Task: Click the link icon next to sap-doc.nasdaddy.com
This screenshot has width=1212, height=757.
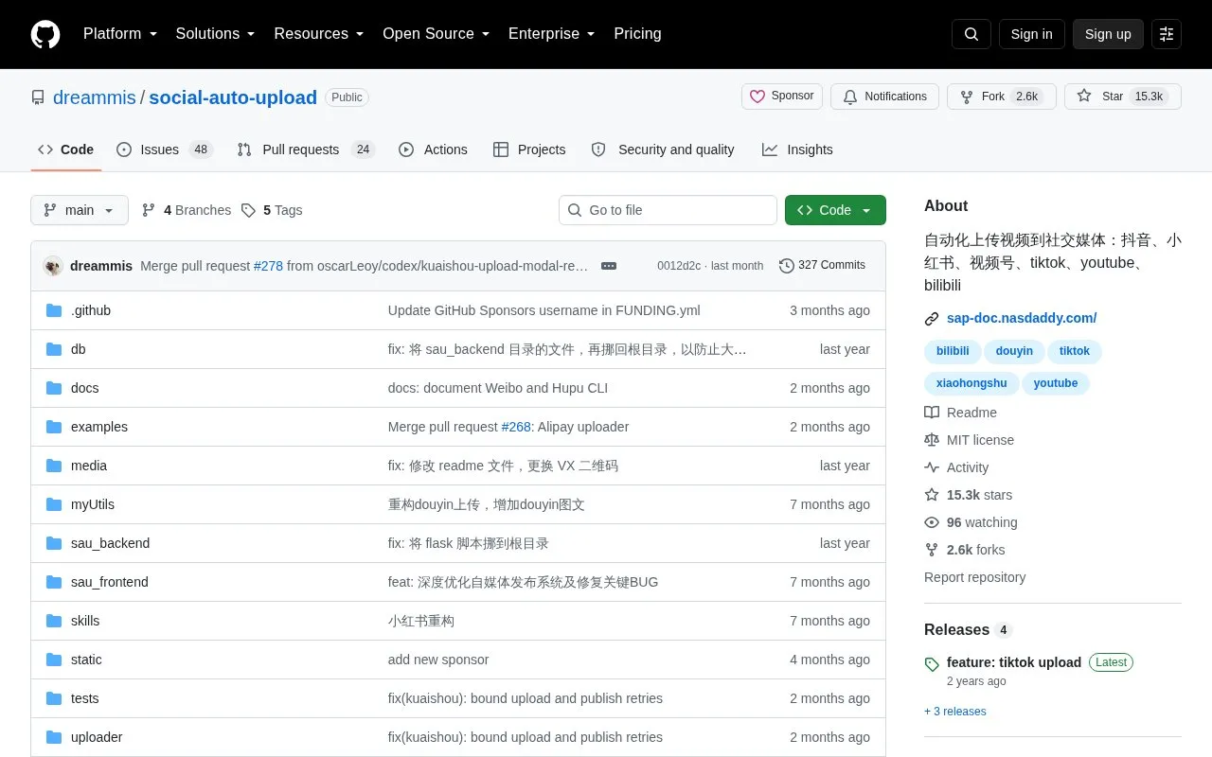Action: coord(932,319)
